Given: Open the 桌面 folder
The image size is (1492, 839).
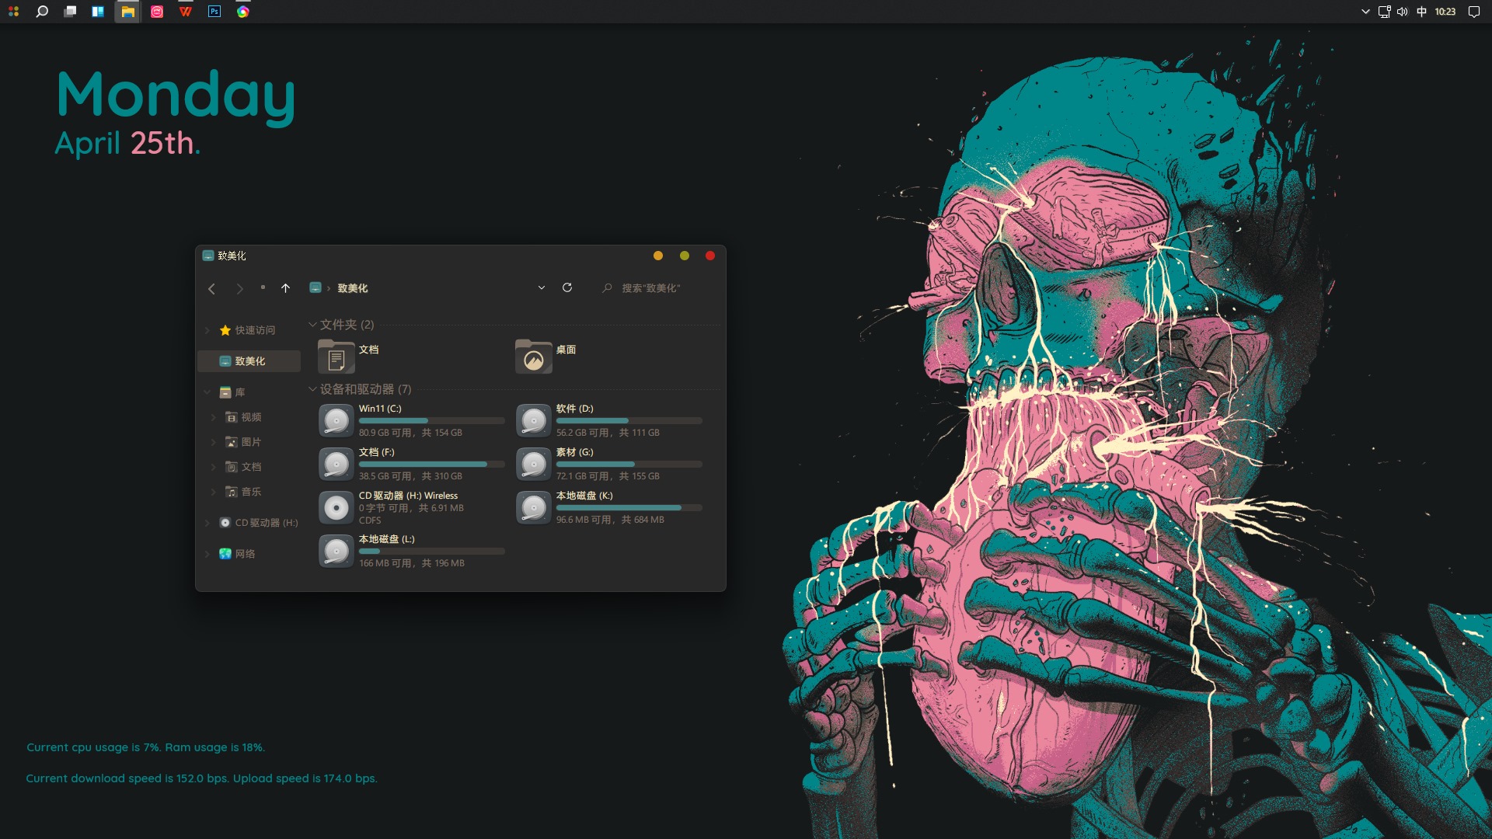Looking at the screenshot, I should click(535, 357).
